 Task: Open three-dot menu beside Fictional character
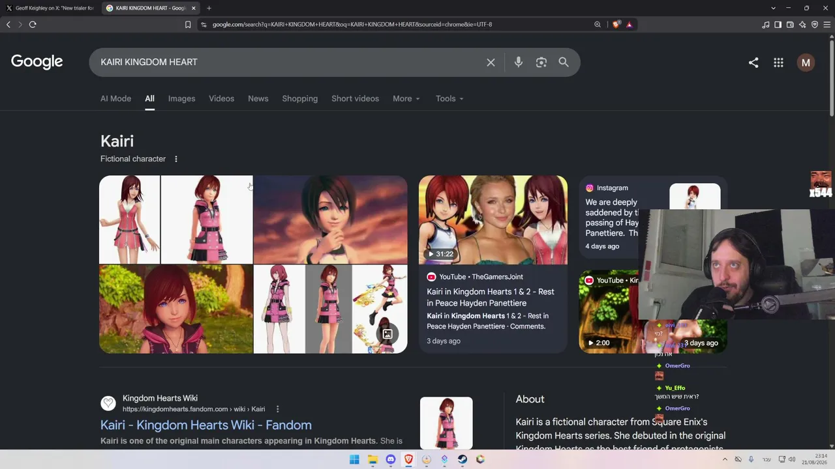coord(175,159)
